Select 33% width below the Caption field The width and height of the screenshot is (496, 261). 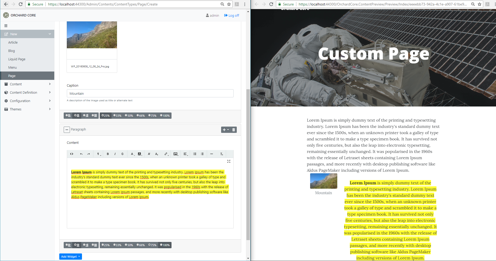click(117, 115)
